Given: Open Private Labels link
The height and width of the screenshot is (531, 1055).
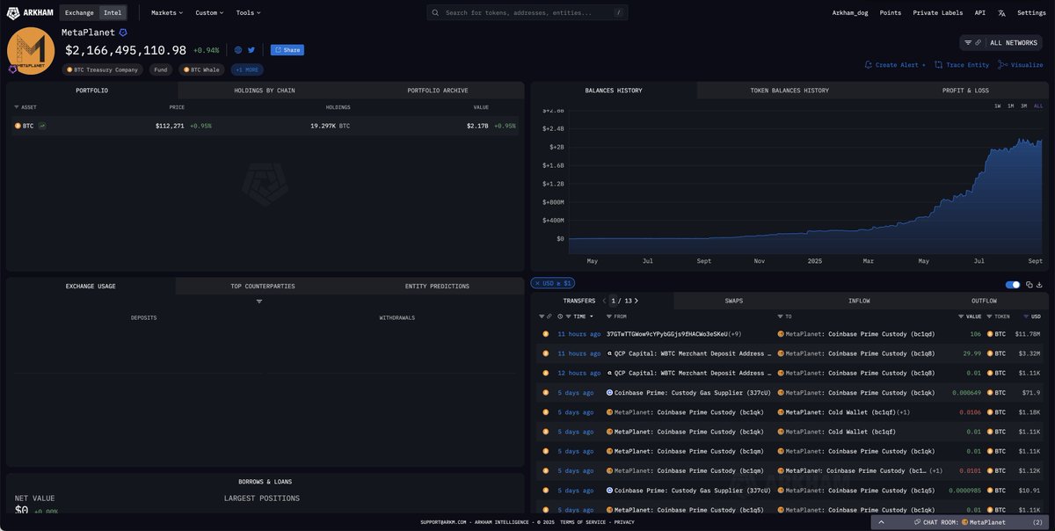Looking at the screenshot, I should (938, 13).
